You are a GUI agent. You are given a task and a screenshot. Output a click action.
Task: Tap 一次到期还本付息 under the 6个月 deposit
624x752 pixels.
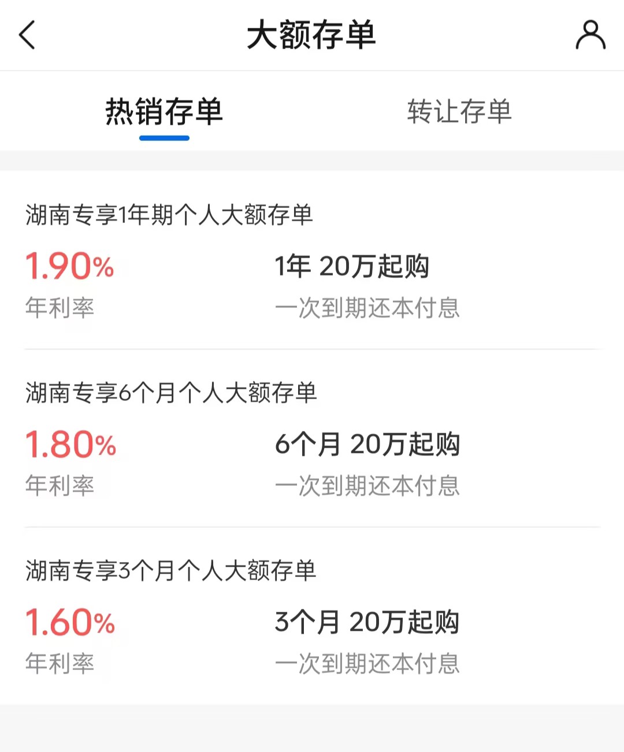coord(367,486)
